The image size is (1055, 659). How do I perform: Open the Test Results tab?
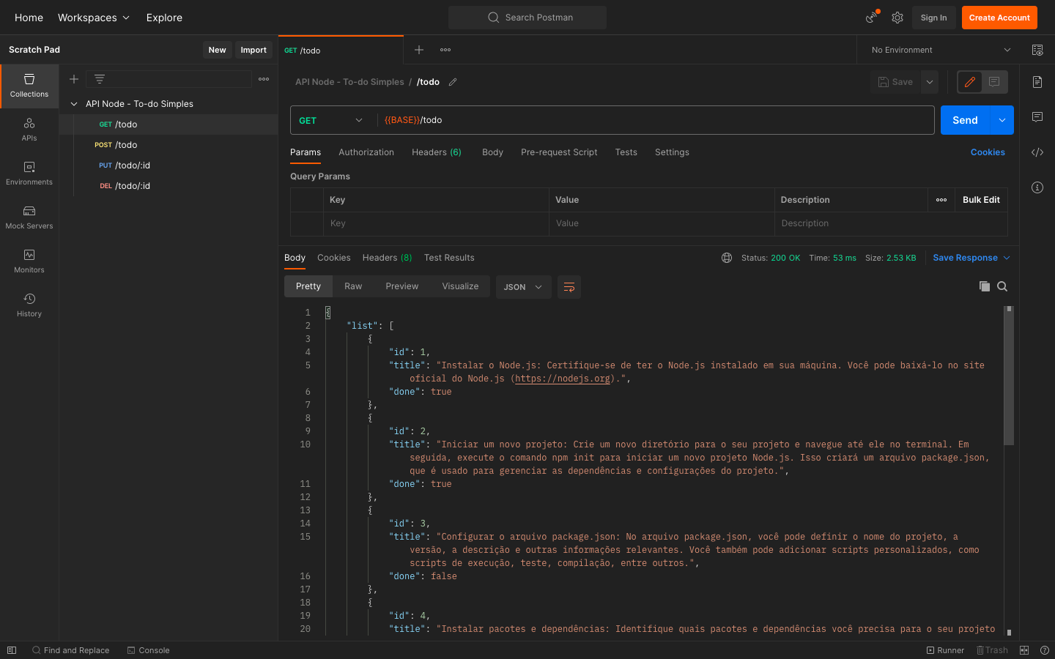pyautogui.click(x=449, y=258)
